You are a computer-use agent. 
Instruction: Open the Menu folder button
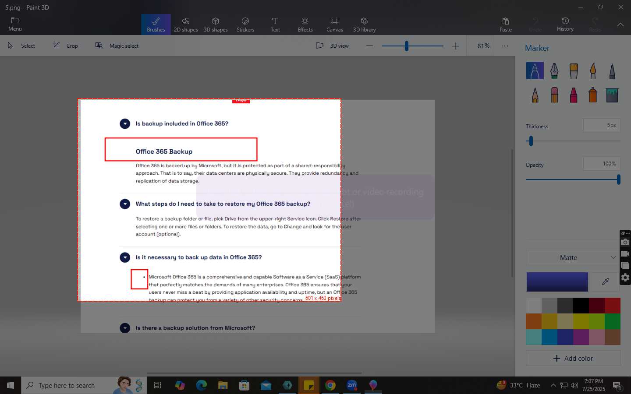click(15, 24)
